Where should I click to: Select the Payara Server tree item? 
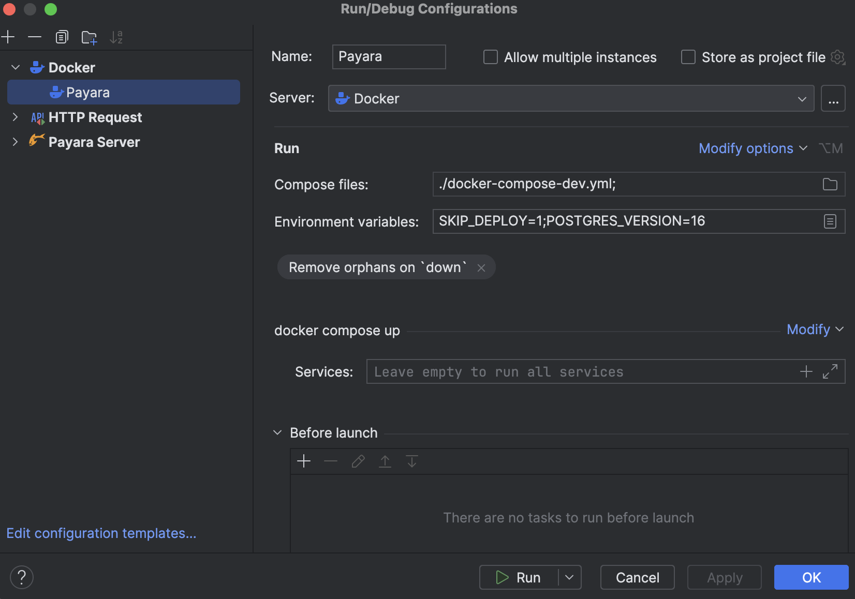94,142
